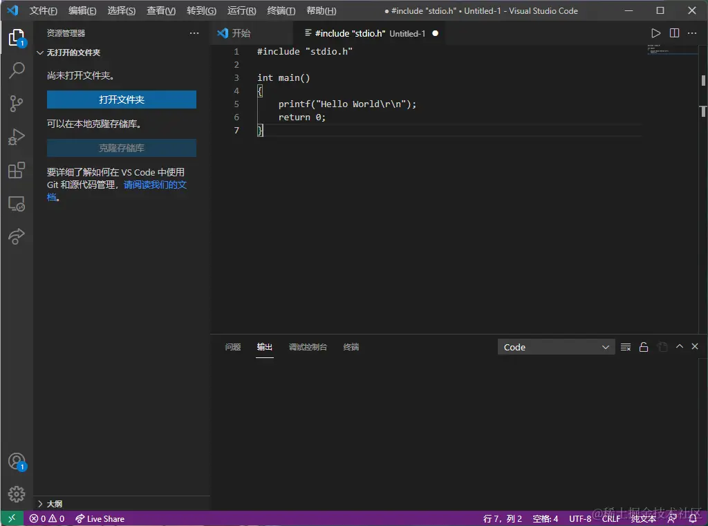
Task: Click unsaved dot on Untitled-1 tab
Action: (436, 33)
